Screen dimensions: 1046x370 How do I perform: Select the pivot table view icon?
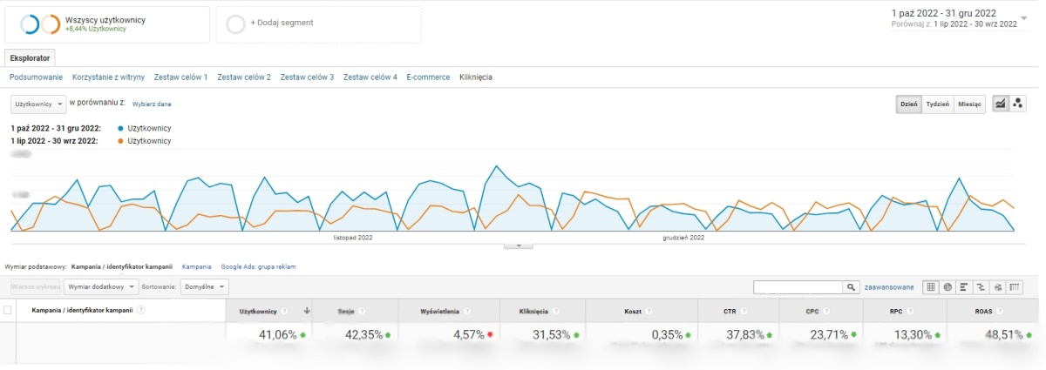click(1013, 286)
